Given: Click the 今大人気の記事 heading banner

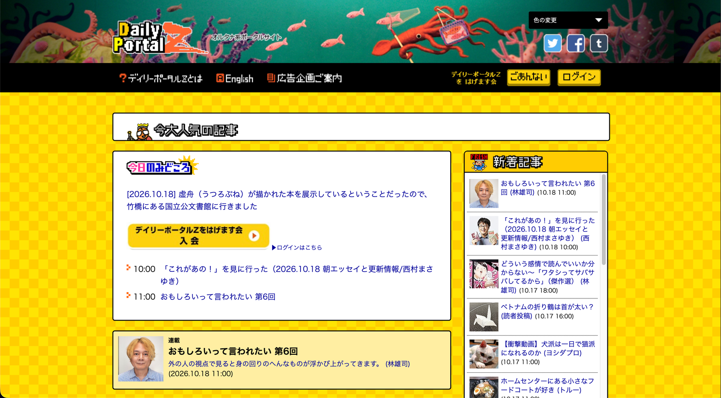Looking at the screenshot, I should (361, 127).
